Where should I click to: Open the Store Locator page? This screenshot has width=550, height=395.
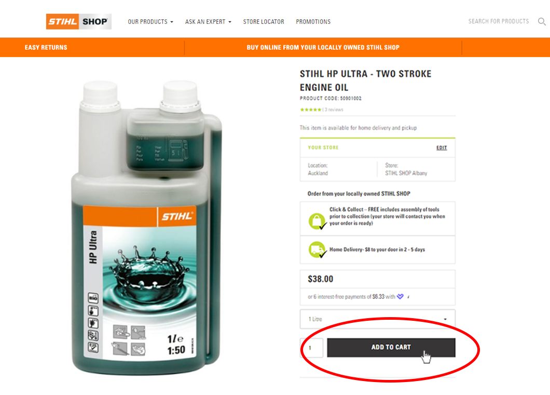click(x=264, y=22)
